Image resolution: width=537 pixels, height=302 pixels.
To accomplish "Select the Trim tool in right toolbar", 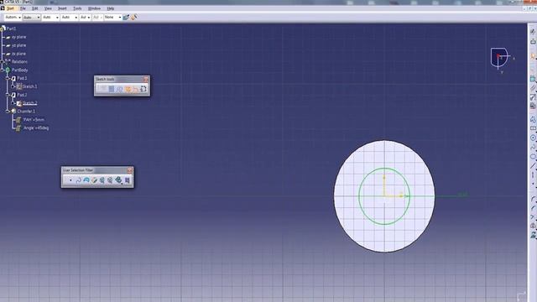I will tap(533, 217).
